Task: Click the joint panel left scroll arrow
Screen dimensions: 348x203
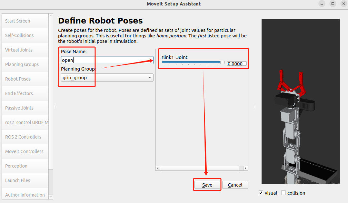Action: click(x=158, y=168)
